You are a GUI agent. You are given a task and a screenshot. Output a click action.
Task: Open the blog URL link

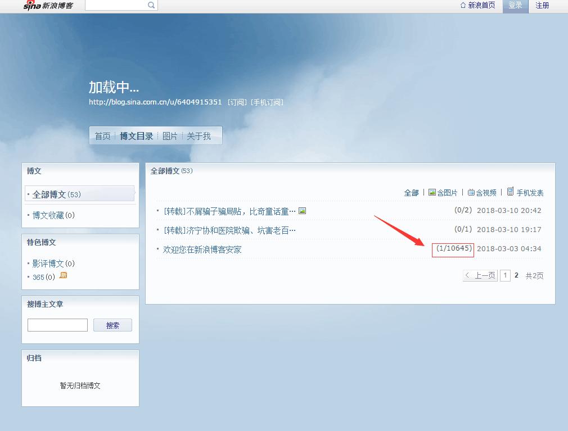[x=155, y=102]
